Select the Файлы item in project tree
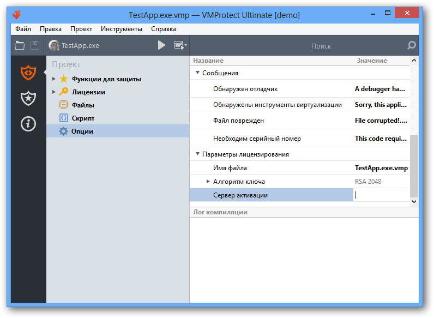 (83, 105)
